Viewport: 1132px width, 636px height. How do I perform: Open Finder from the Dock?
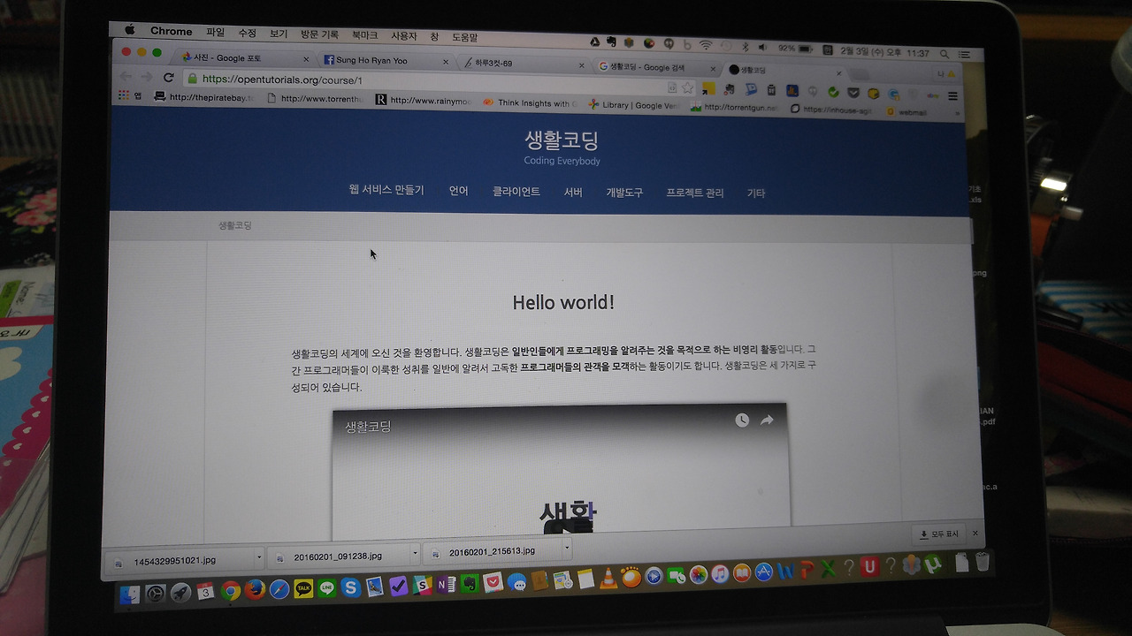point(130,594)
